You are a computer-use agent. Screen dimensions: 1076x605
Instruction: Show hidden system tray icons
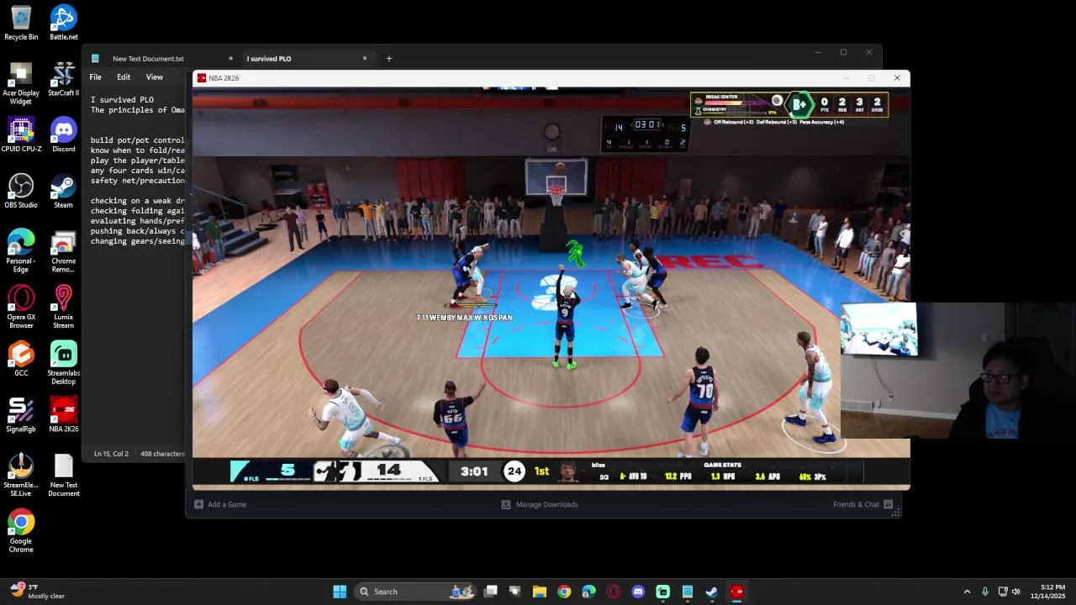click(x=967, y=592)
